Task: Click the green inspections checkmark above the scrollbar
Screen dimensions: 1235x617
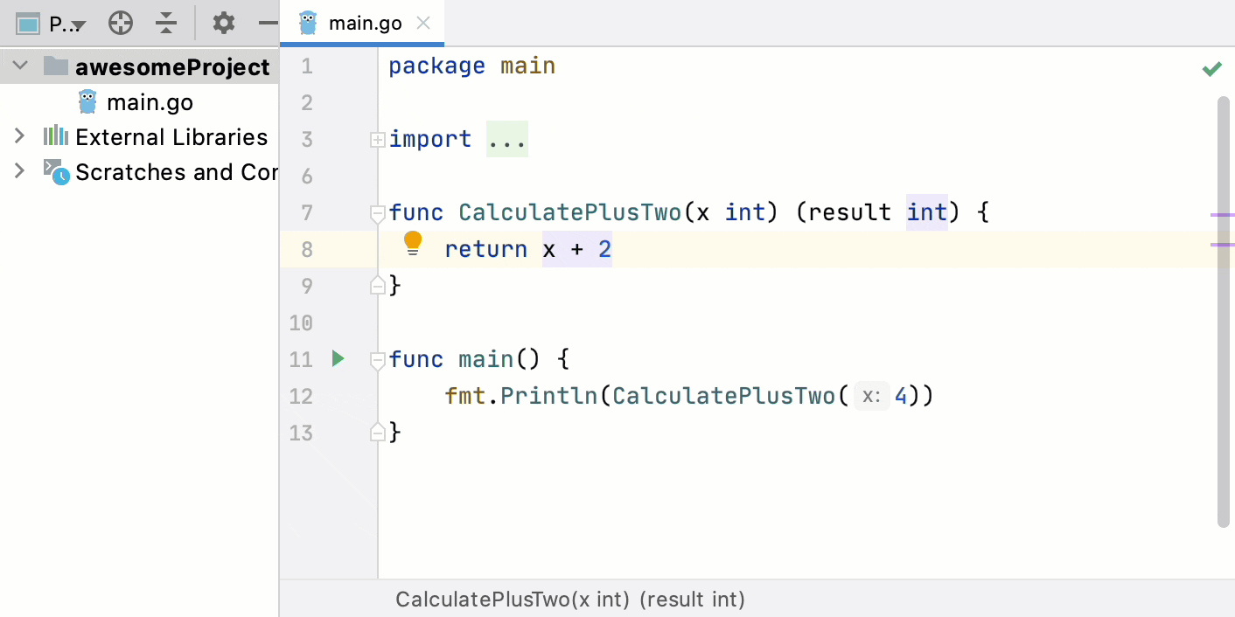Action: [x=1212, y=68]
